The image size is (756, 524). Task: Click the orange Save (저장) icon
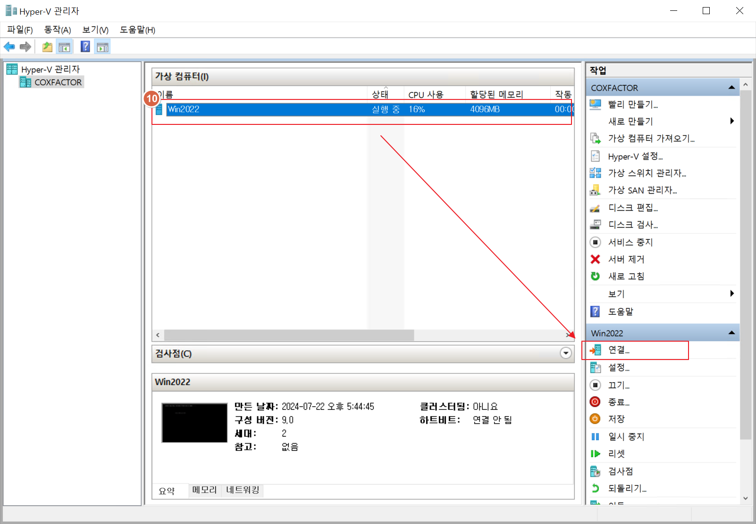596,419
